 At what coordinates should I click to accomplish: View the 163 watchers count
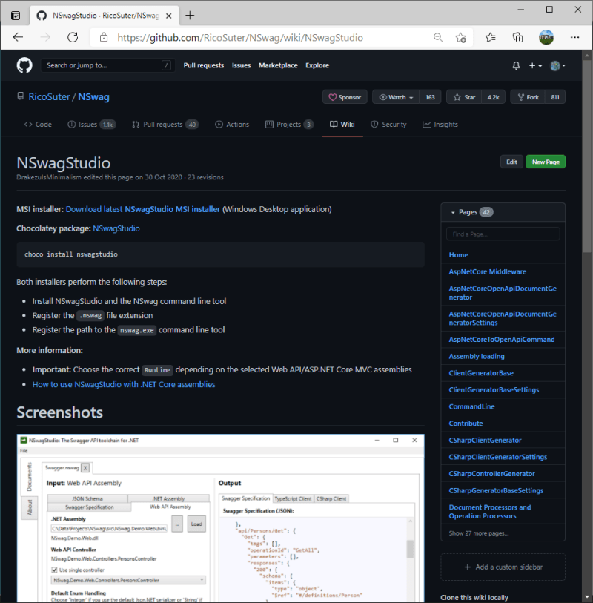click(430, 97)
